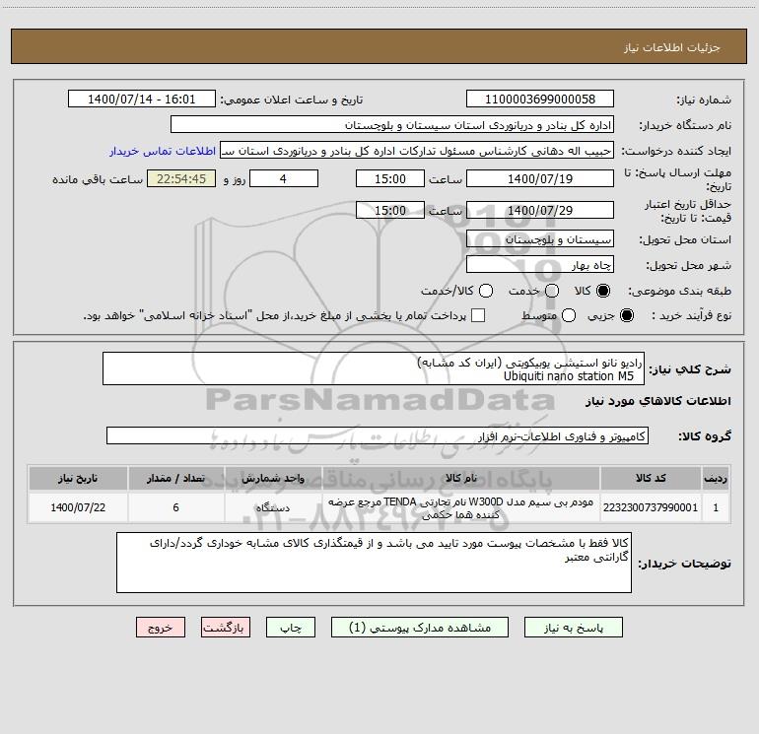Click the request creator name field
This screenshot has height=734, width=759.
point(417,151)
